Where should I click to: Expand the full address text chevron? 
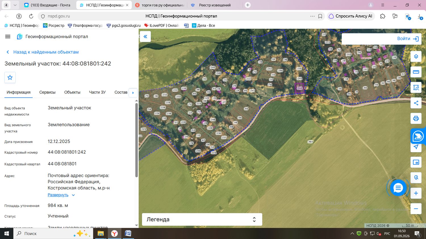coord(73,195)
